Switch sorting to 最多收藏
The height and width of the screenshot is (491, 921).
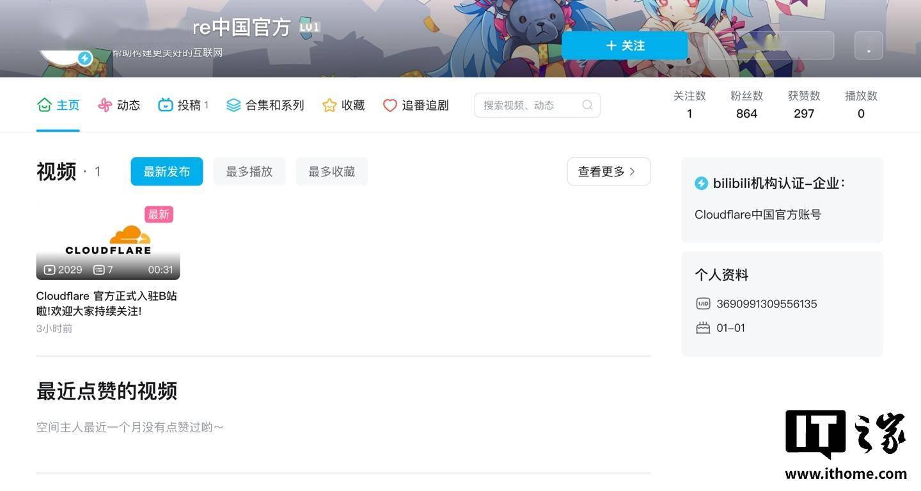pos(331,171)
